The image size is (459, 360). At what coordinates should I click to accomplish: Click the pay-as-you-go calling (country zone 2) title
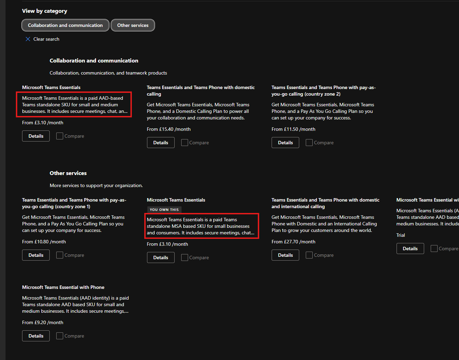pos(324,91)
